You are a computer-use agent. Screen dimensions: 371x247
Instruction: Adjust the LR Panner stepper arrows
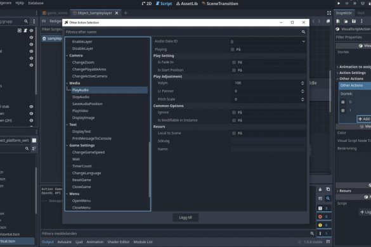point(303,91)
